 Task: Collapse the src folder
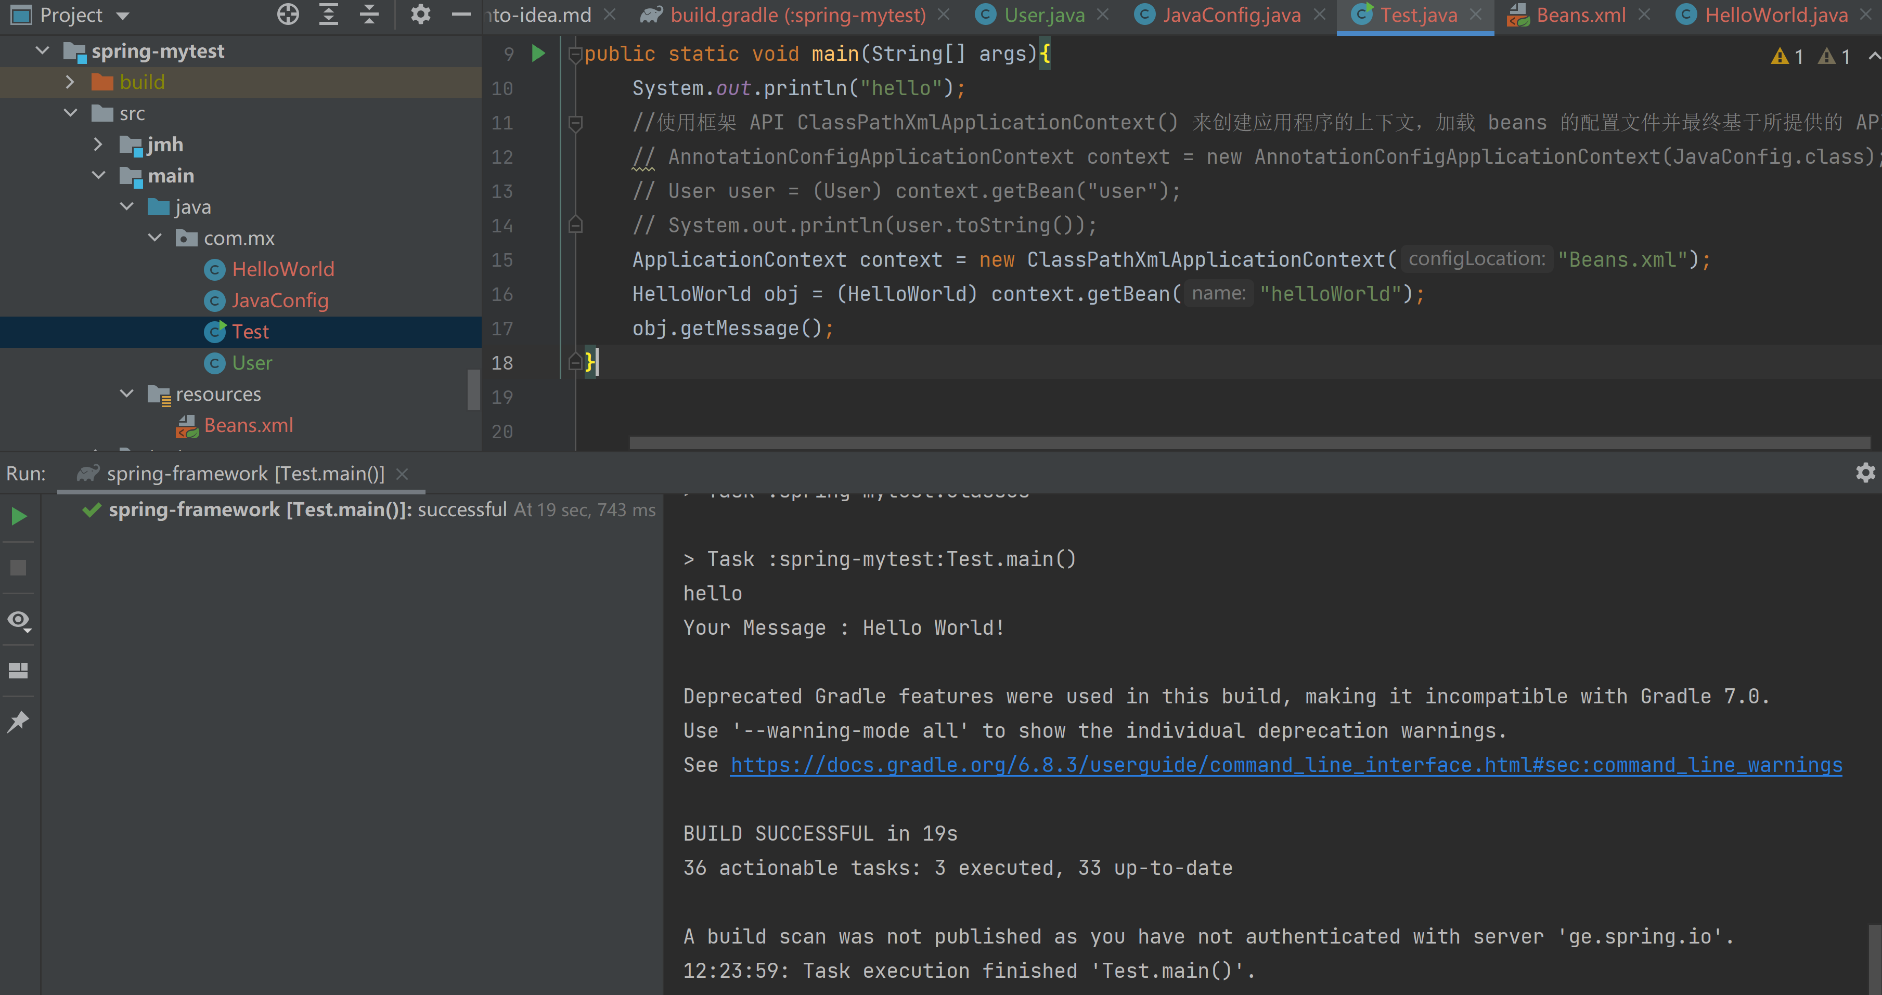70,113
